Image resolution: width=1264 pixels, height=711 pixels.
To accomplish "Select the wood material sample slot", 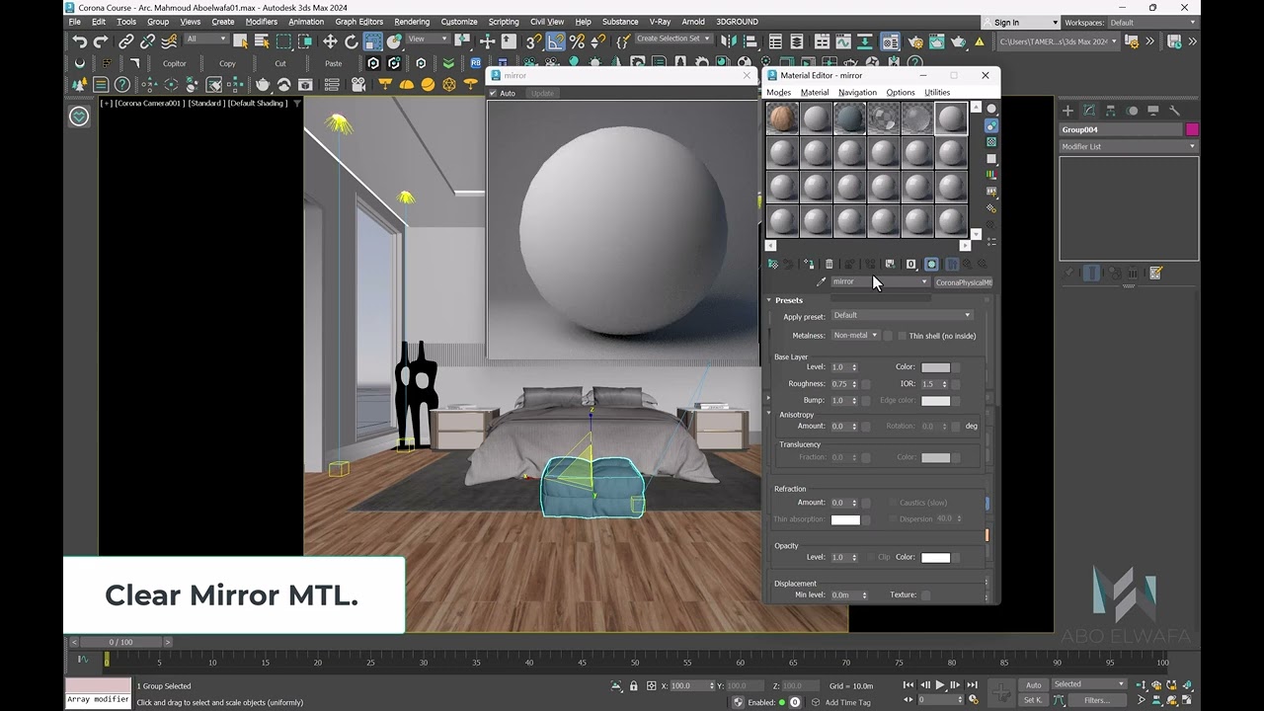I will tap(782, 118).
